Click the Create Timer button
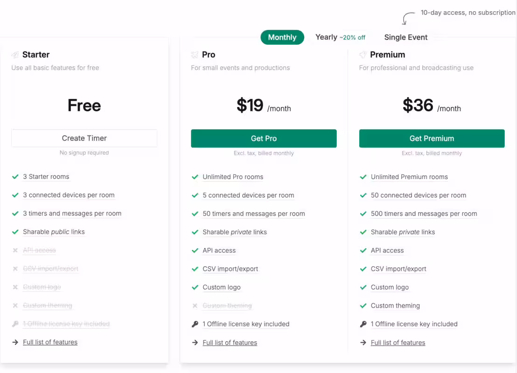Image resolution: width=517 pixels, height=373 pixels. 84,138
